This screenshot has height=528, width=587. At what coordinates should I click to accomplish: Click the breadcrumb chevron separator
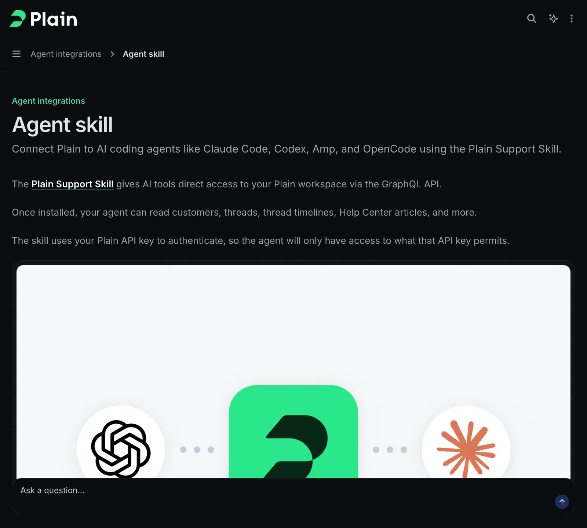[112, 54]
